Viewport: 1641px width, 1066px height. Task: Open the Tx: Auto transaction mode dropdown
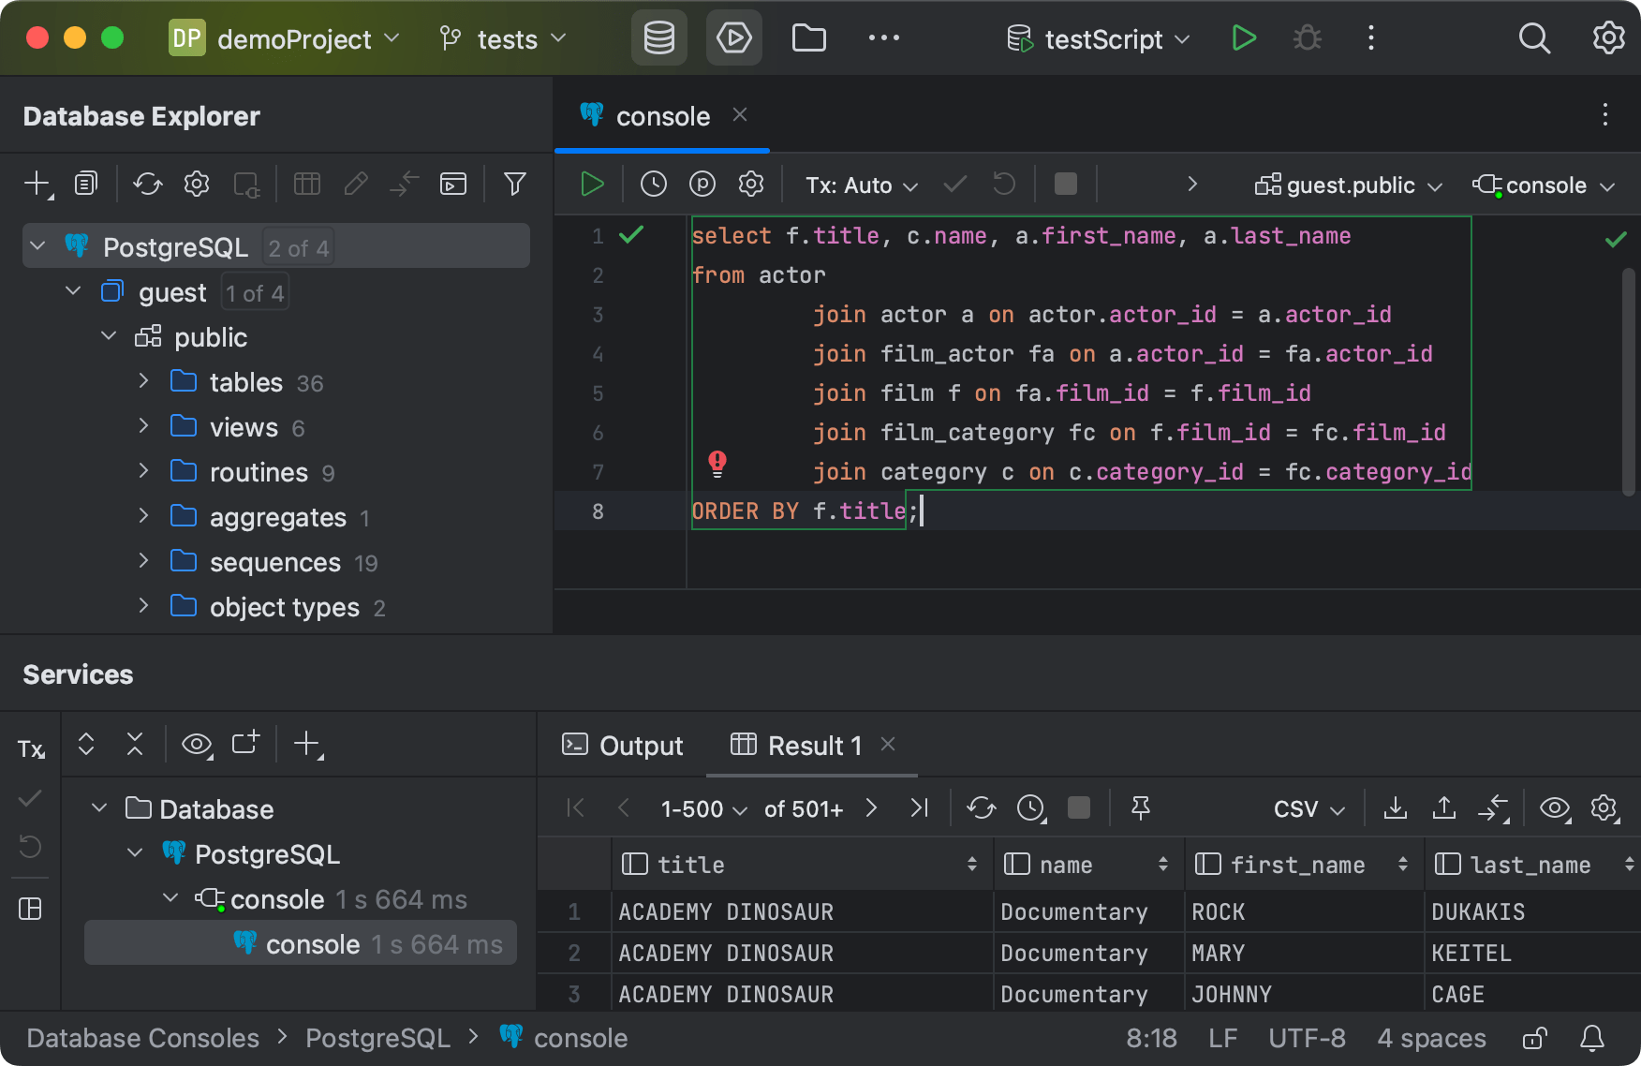pyautogui.click(x=858, y=185)
